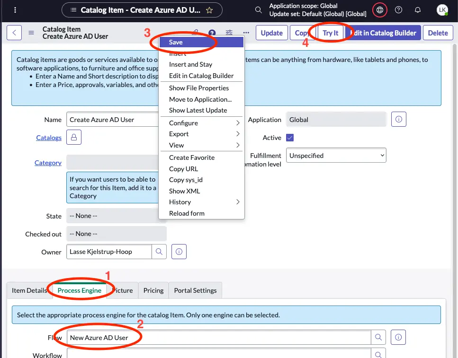Image resolution: width=458 pixels, height=358 pixels.
Task: Open the More options ellipsis icon
Action: click(246, 33)
